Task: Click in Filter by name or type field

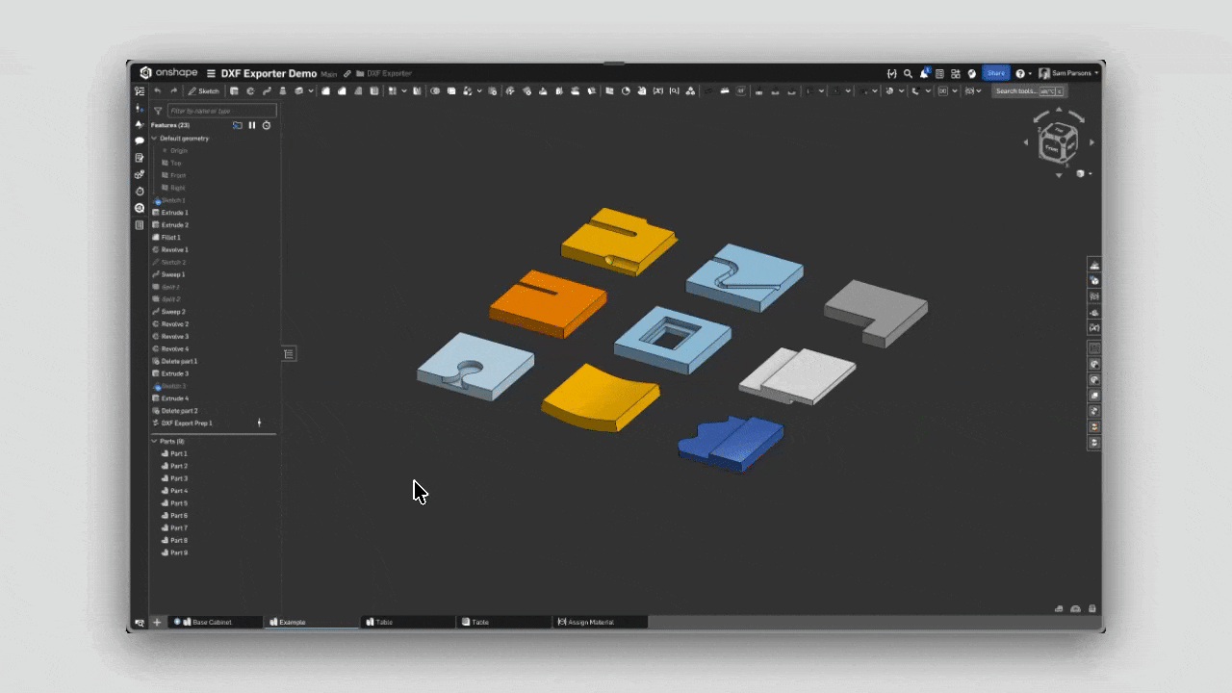Action: (221, 111)
